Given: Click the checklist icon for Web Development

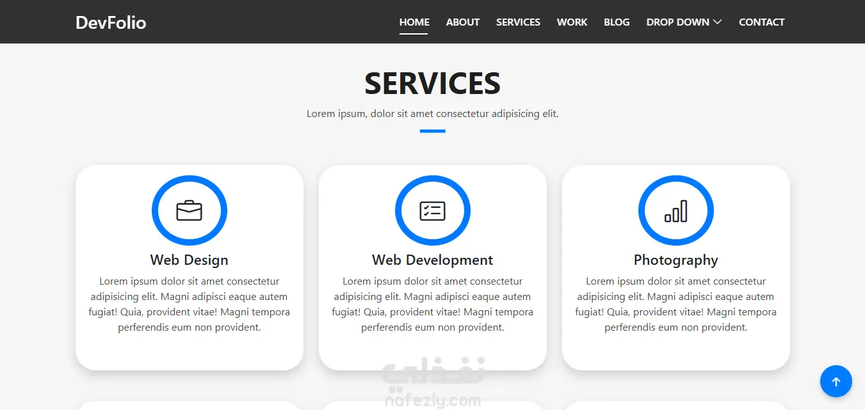Looking at the screenshot, I should (433, 210).
